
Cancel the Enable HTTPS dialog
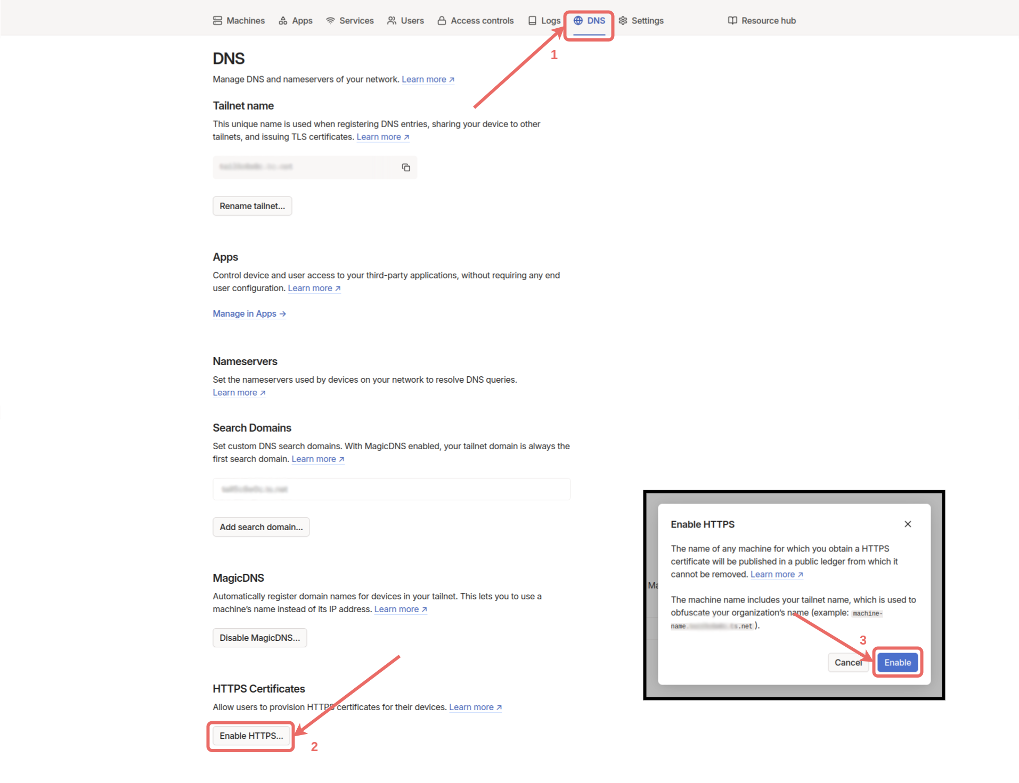tap(848, 663)
